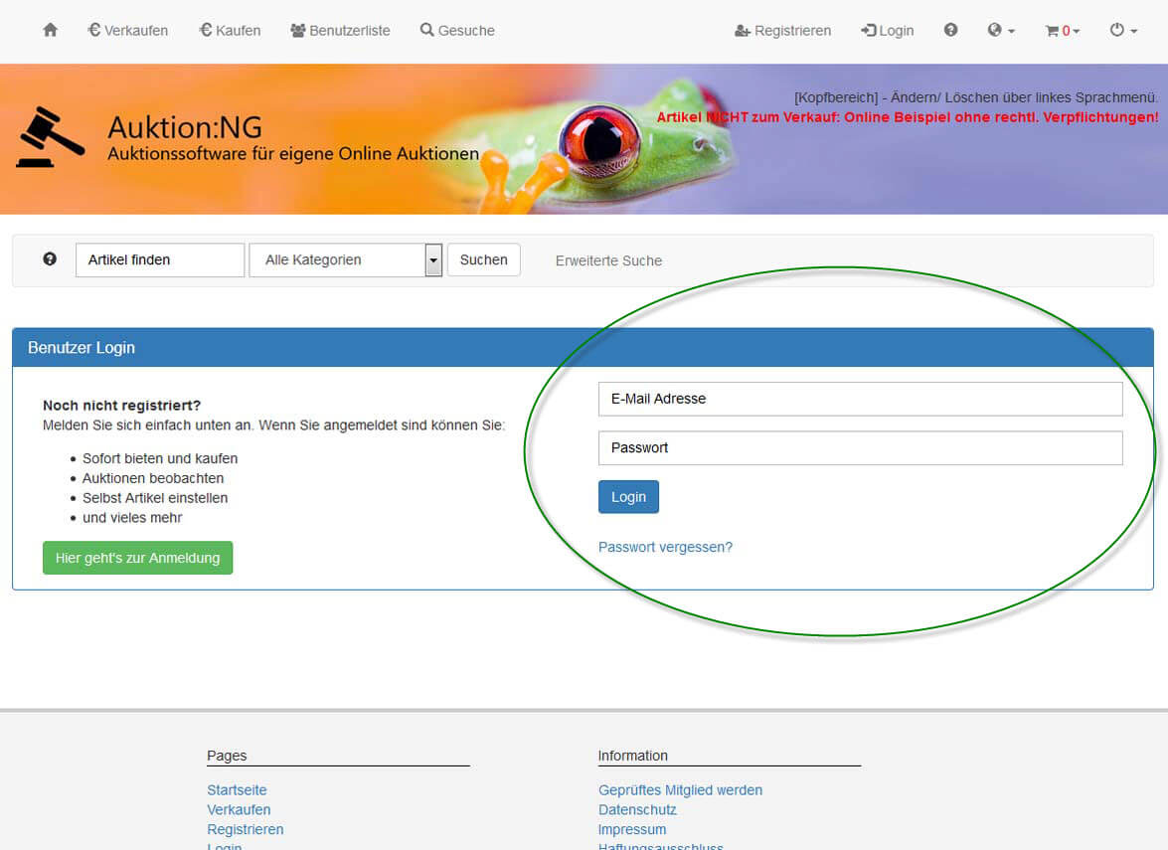
Task: Open the shopping cart dropdown
Action: tap(1062, 31)
